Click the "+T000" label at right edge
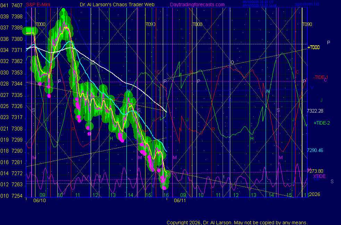The height and width of the screenshot is (225, 341). pos(313,47)
